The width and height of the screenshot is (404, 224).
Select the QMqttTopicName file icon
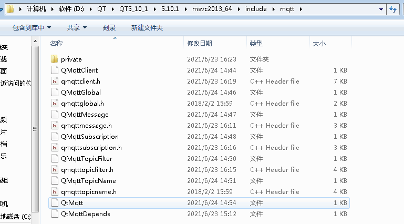point(55,181)
